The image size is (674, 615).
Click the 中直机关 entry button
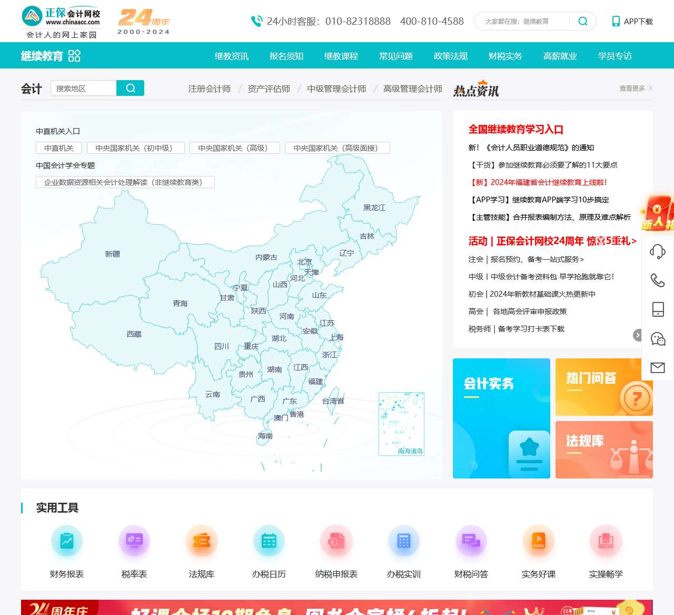(59, 148)
